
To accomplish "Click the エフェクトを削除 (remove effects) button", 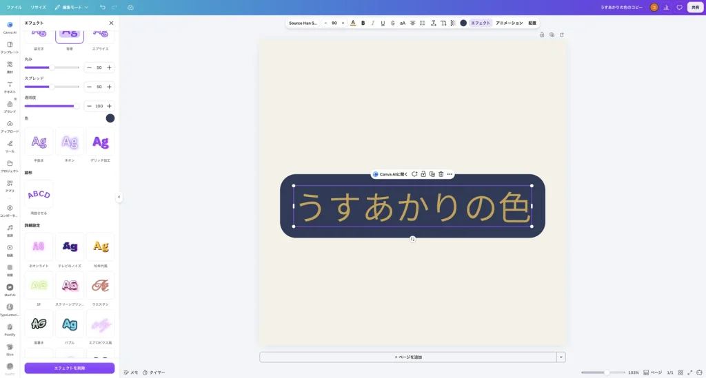I will point(70,368).
